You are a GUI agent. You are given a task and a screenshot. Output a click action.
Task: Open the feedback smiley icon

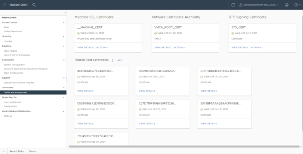pyautogui.click(x=287, y=5)
